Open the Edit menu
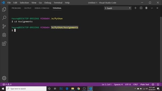The image size is (162, 91). coord(15,3)
